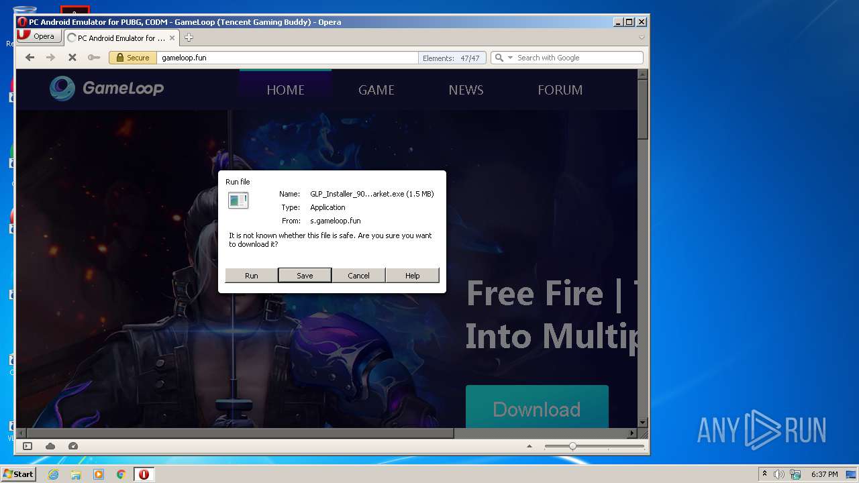Select the Opera taskbar button

click(144, 474)
